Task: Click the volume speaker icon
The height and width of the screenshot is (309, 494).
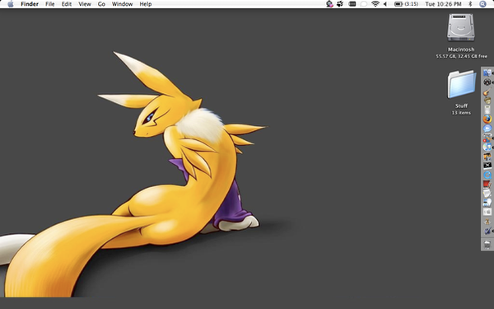Action: tap(385, 4)
